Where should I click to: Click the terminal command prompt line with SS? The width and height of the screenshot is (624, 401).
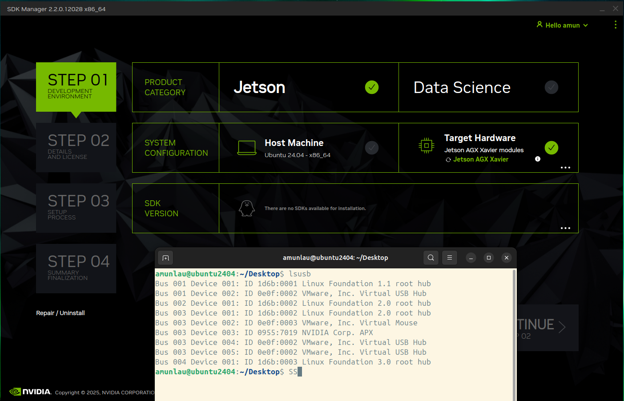[229, 372]
